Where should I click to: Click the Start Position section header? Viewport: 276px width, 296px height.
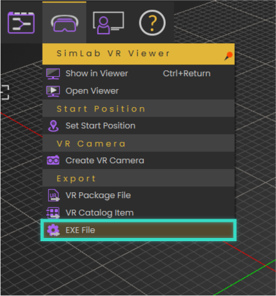coord(139,108)
